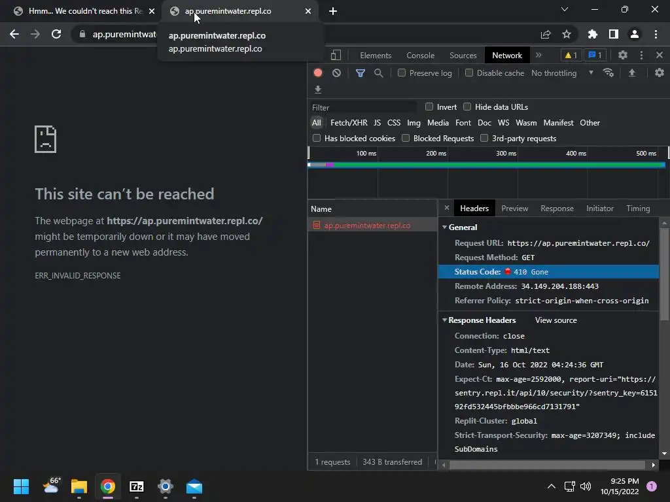The height and width of the screenshot is (502, 670).
Task: Enable Disable cache checkbox
Action: coord(469,73)
